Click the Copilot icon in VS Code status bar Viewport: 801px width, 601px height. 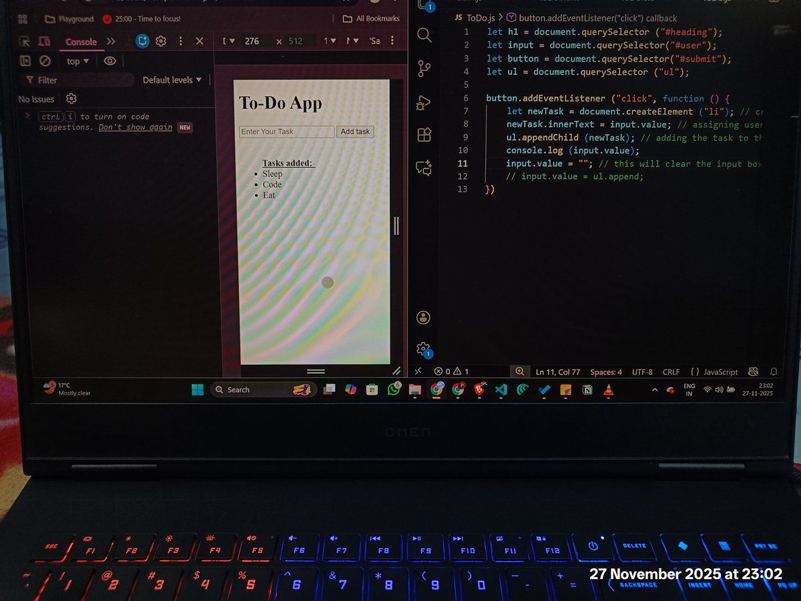click(753, 372)
